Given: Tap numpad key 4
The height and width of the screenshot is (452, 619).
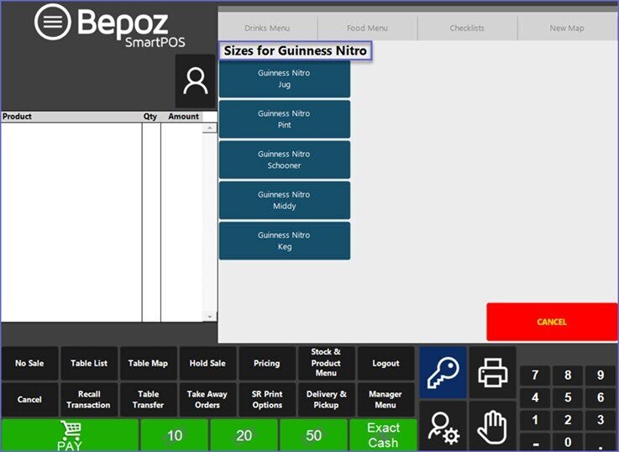Looking at the screenshot, I should point(535,397).
